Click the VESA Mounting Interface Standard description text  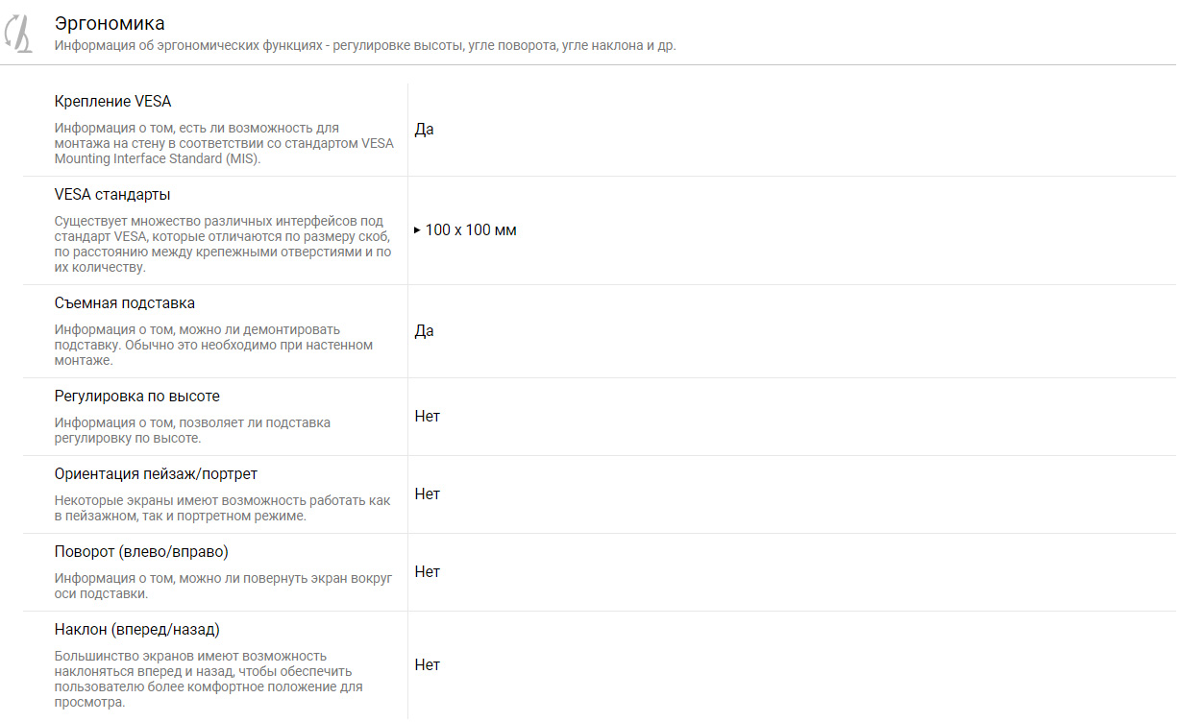point(224,143)
